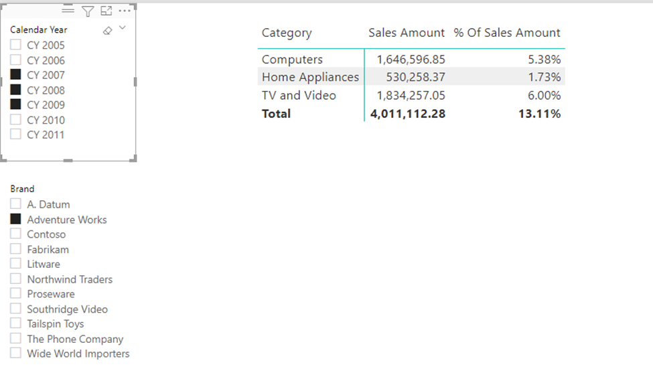This screenshot has width=653, height=371.
Task: Enable the CY 2010 checkbox
Action: point(15,119)
